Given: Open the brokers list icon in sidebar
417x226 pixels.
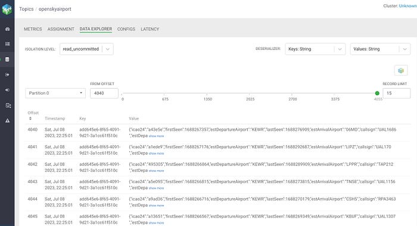Looking at the screenshot, I should (7, 44).
